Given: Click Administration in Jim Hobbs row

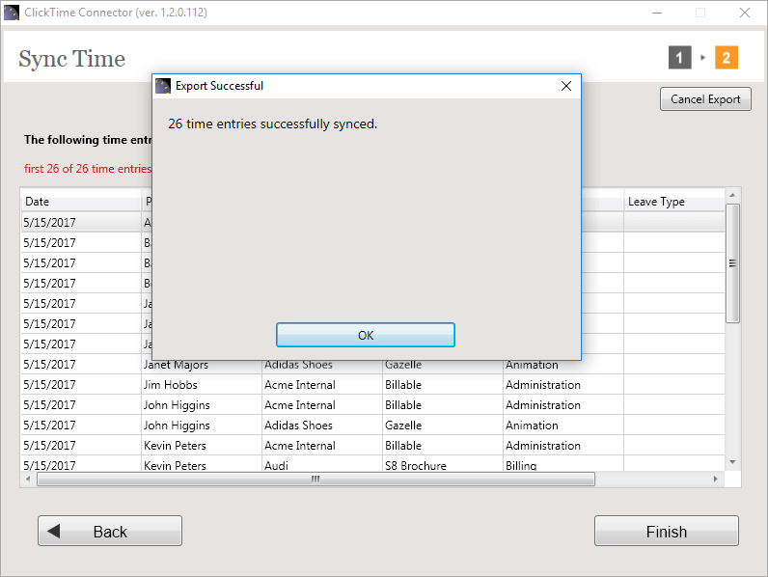Looking at the screenshot, I should coord(563,384).
